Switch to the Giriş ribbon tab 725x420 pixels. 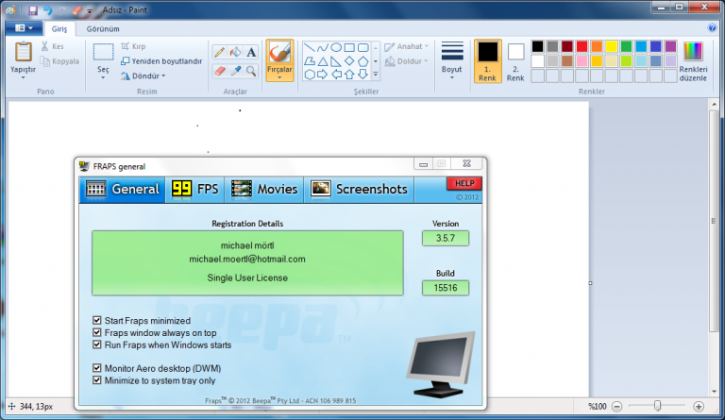click(x=59, y=28)
